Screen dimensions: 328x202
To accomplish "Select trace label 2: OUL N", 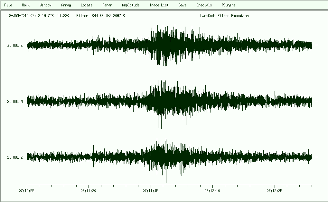I will tap(15, 102).
